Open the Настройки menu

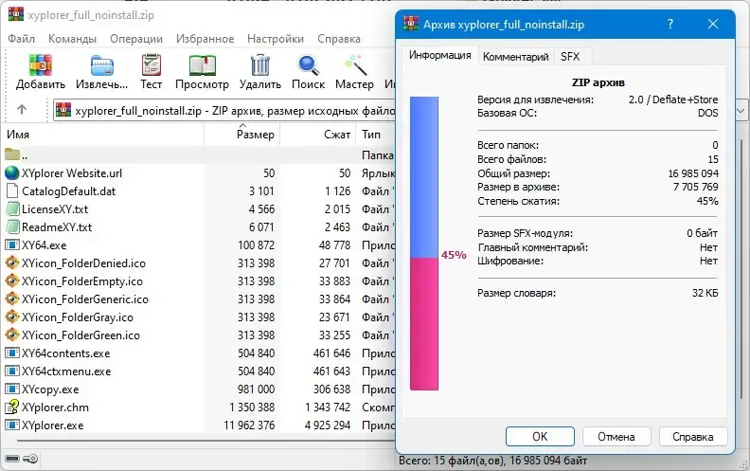(276, 39)
